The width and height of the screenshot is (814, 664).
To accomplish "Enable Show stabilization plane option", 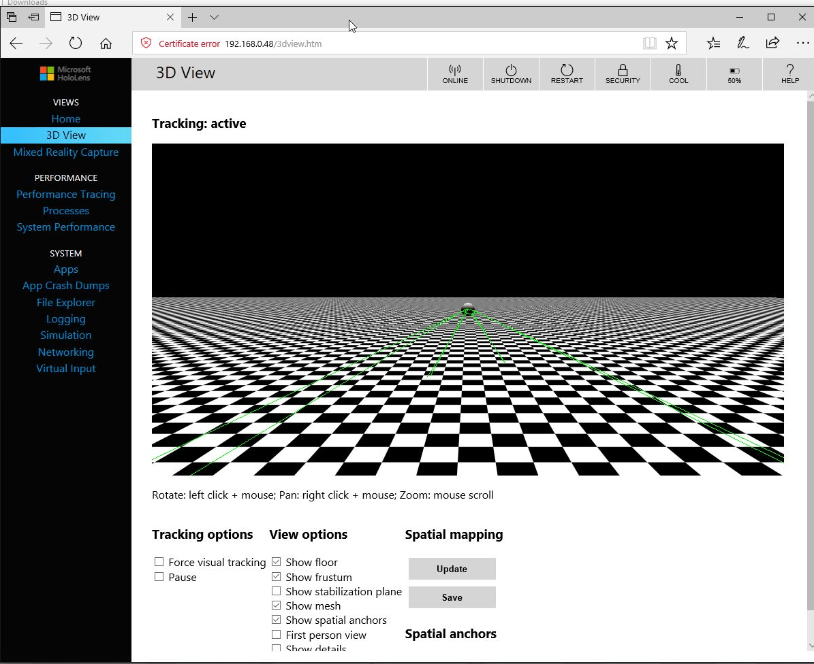I will [277, 591].
